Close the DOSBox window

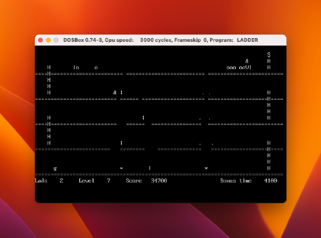pyautogui.click(x=40, y=40)
